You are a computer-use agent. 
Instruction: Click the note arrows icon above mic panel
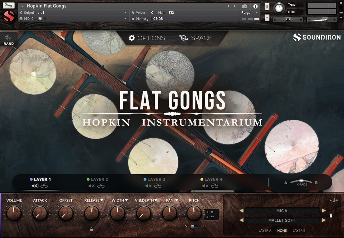point(334,200)
